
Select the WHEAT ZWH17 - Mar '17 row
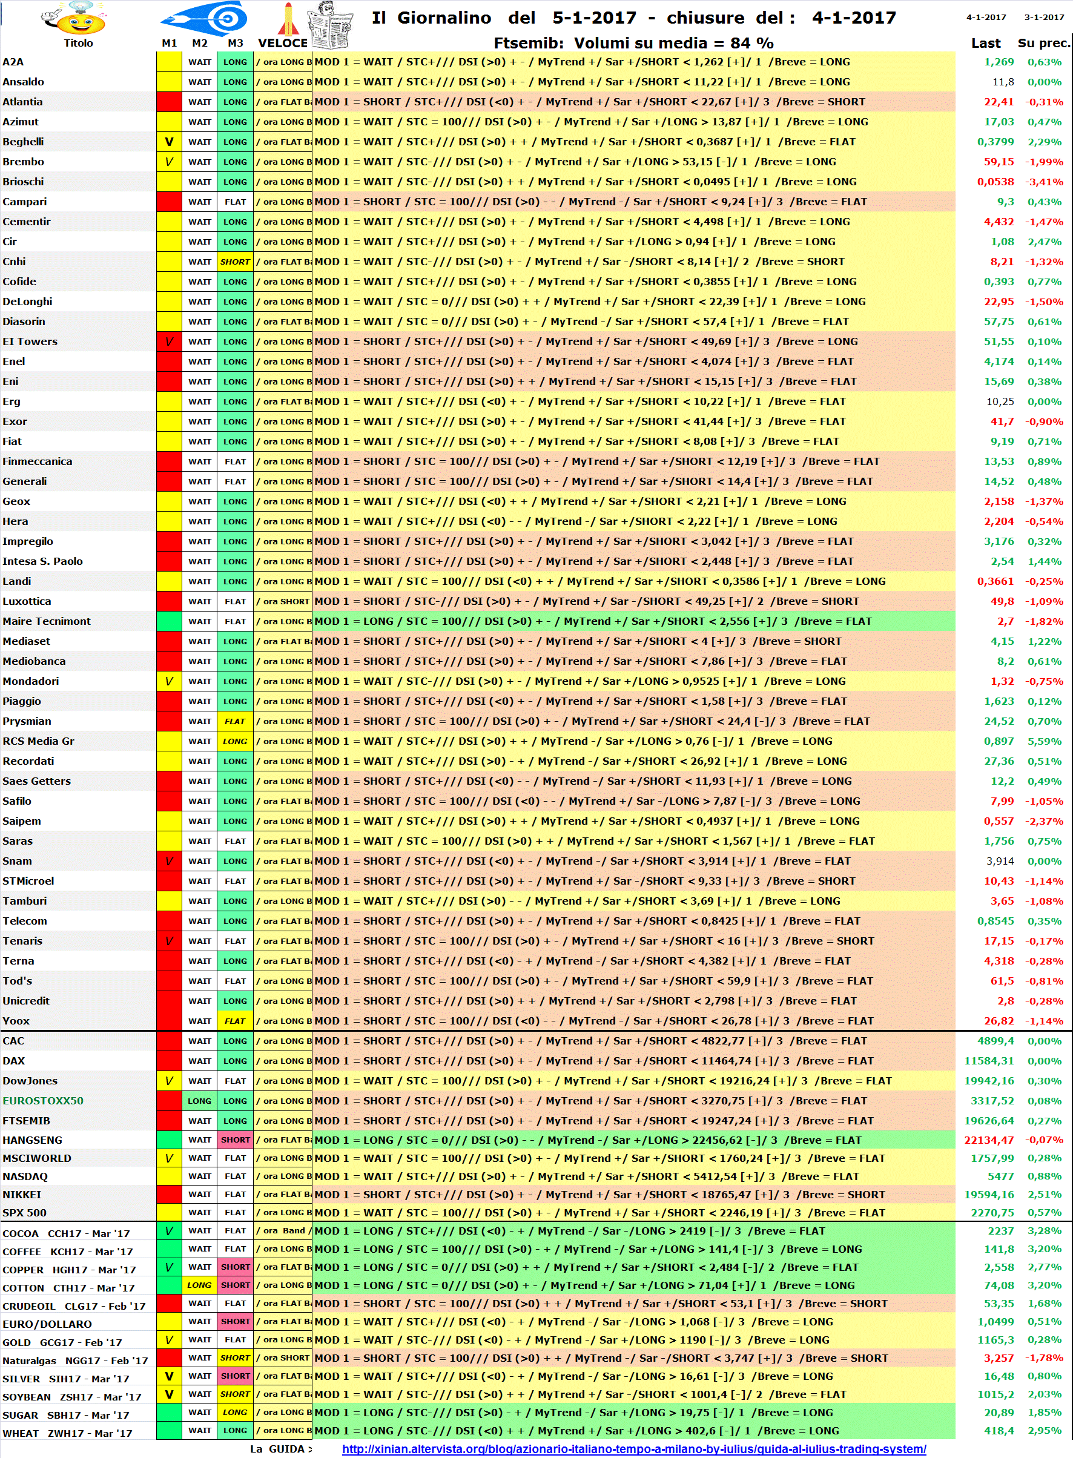tap(68, 1433)
